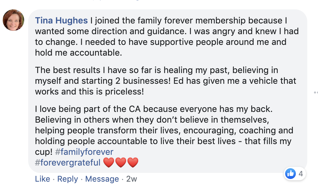This screenshot has width=318, height=189.
Task: Open the #forevergrateful hashtag
Action: pos(68,163)
